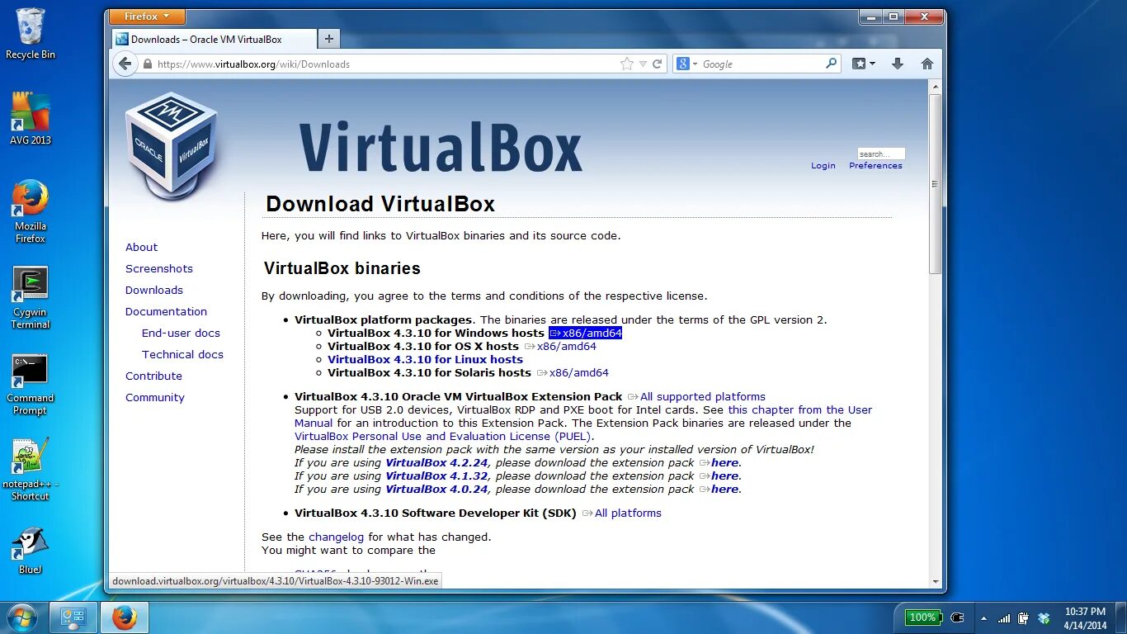Image resolution: width=1127 pixels, height=634 pixels.
Task: Select the Cygwin Terminal desktop icon
Action: click(x=31, y=298)
